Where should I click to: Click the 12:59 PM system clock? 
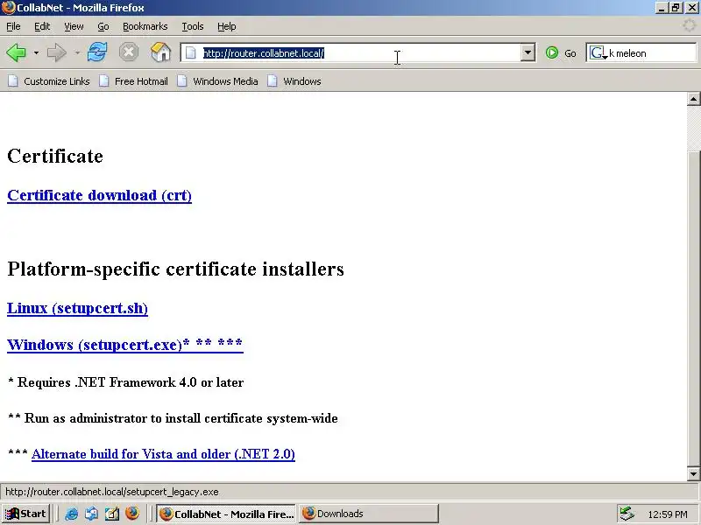tap(668, 514)
